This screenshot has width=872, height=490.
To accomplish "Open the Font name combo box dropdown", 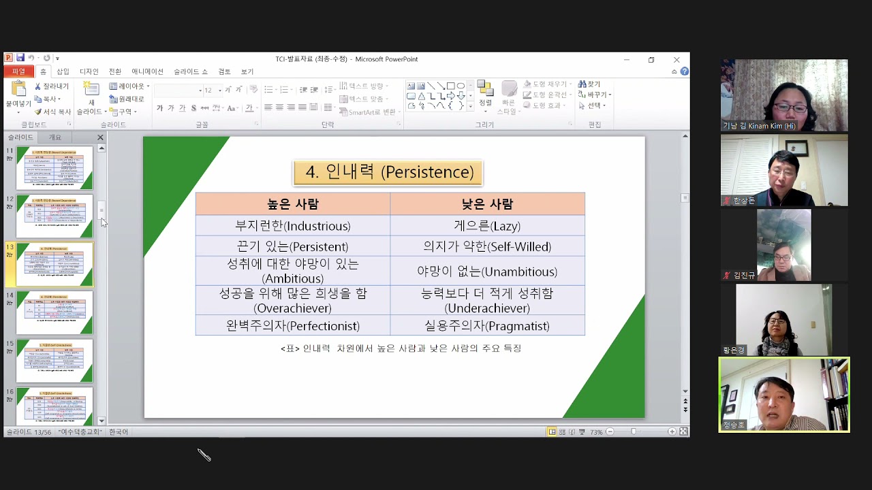I will (200, 91).
